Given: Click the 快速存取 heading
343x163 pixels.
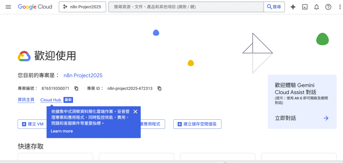Looking at the screenshot, I should [x=30, y=146].
